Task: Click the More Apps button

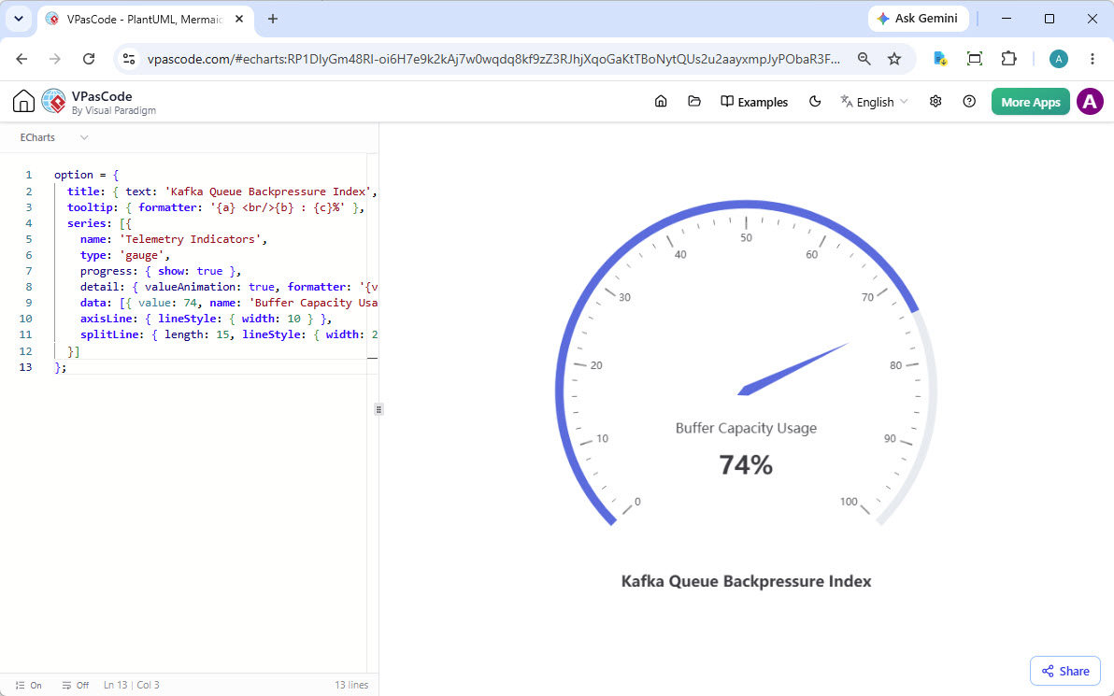Action: point(1030,102)
